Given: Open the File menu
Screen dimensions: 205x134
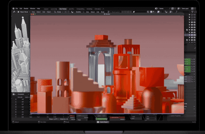Looking at the screenshot, I should coord(17,9).
